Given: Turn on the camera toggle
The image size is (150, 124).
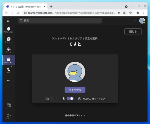Looking at the screenshot, I should point(53,99).
